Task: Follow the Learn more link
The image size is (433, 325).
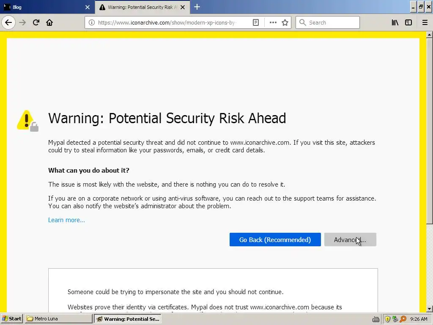Action: point(66,220)
